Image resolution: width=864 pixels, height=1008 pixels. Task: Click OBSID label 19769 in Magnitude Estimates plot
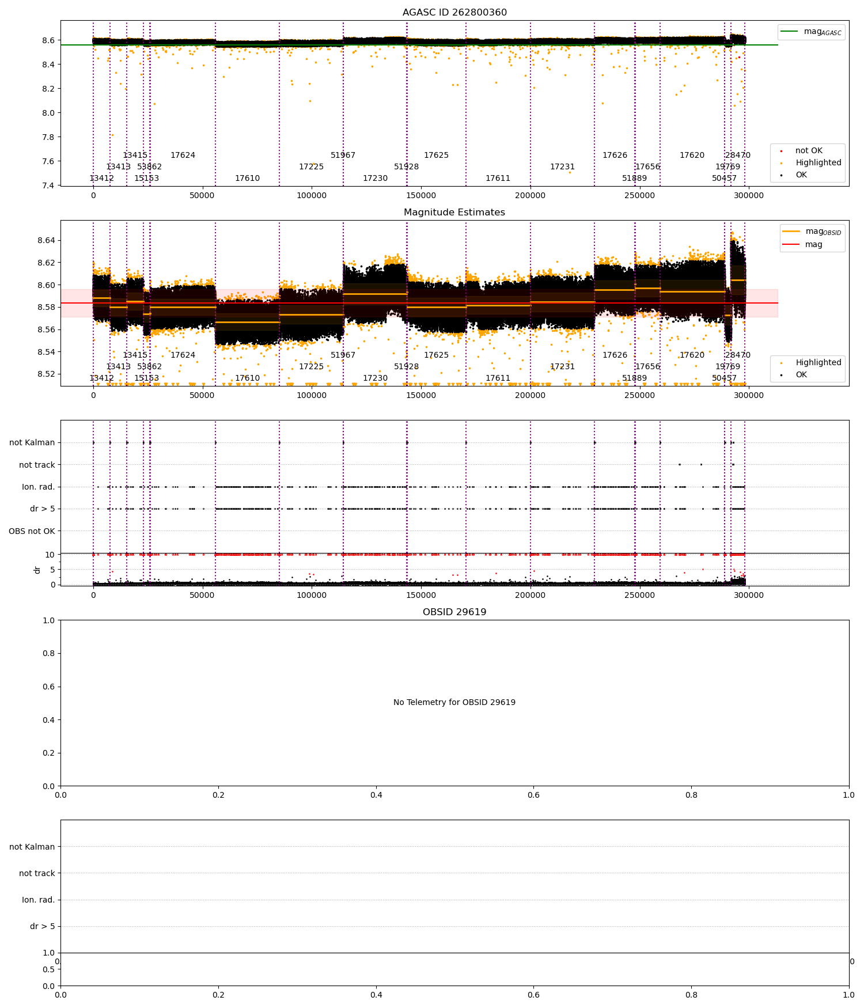pos(727,367)
